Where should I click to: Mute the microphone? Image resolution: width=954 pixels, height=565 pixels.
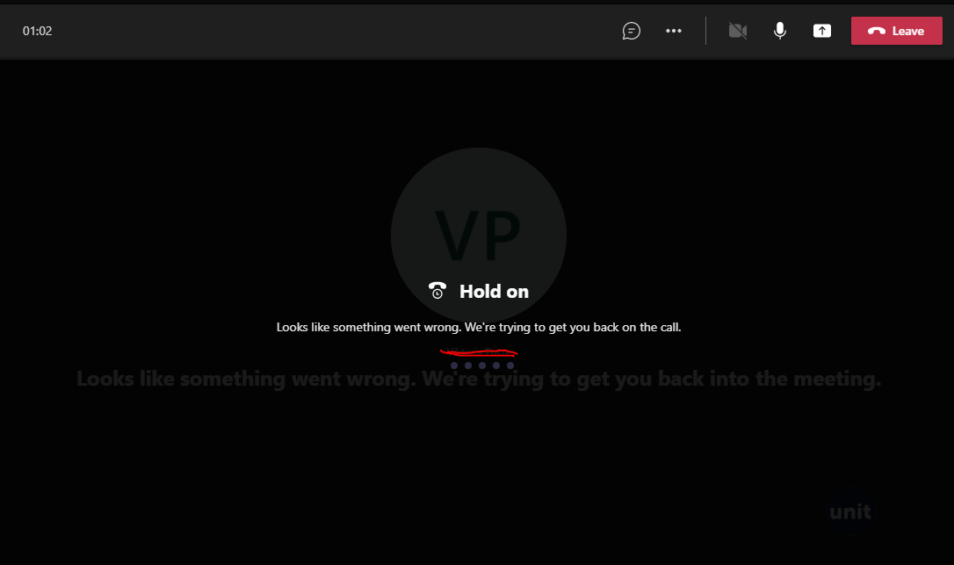779,31
